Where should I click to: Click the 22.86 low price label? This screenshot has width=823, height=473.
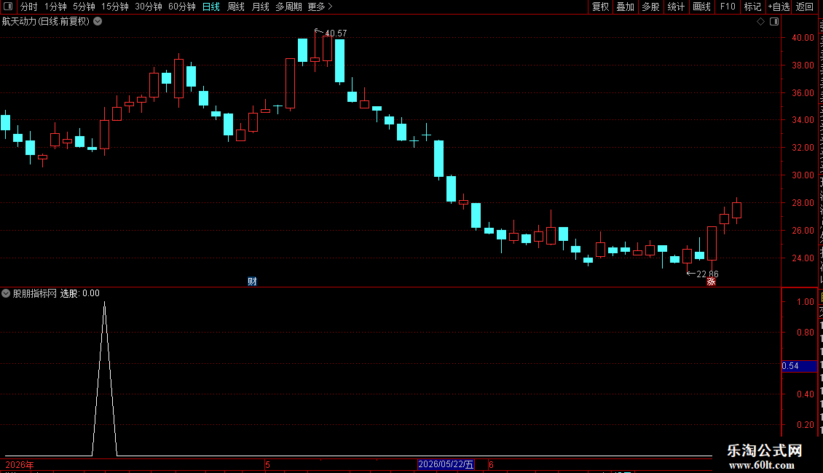(707, 274)
